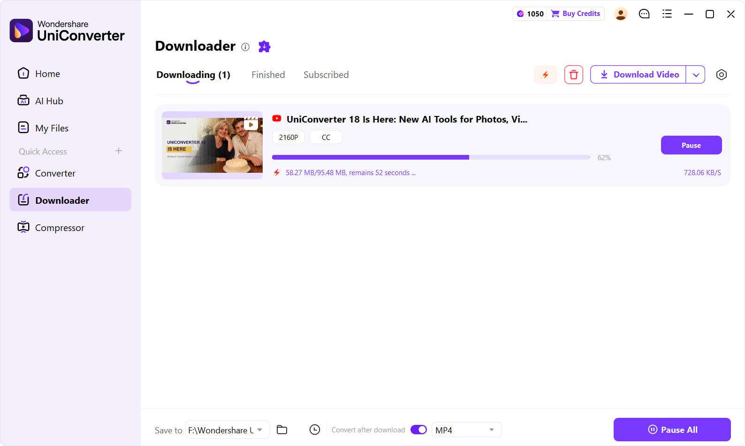The image size is (745, 446).
Task: Click the credits balance 1050
Action: point(530,14)
